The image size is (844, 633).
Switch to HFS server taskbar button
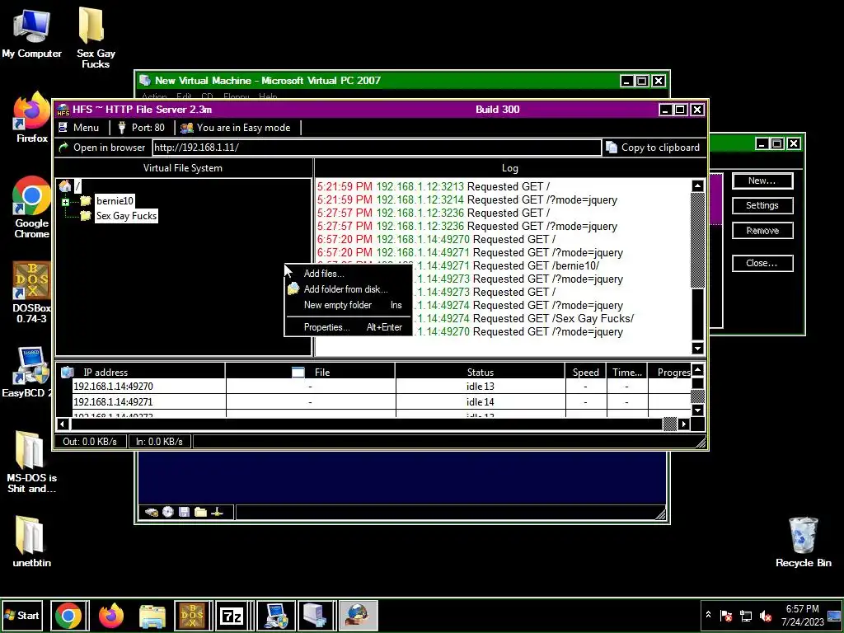click(x=358, y=615)
